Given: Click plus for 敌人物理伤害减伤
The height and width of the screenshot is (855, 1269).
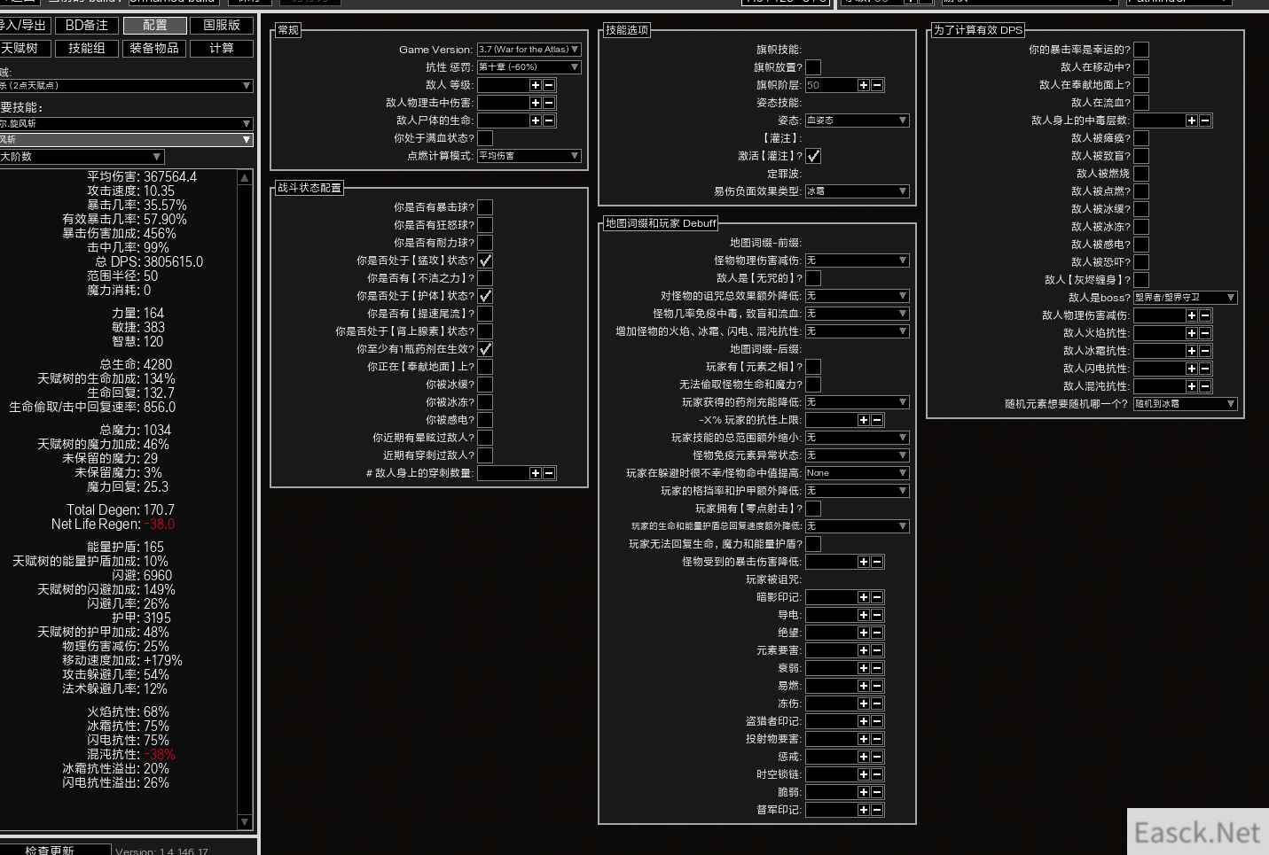Looking at the screenshot, I should coord(1192,315).
